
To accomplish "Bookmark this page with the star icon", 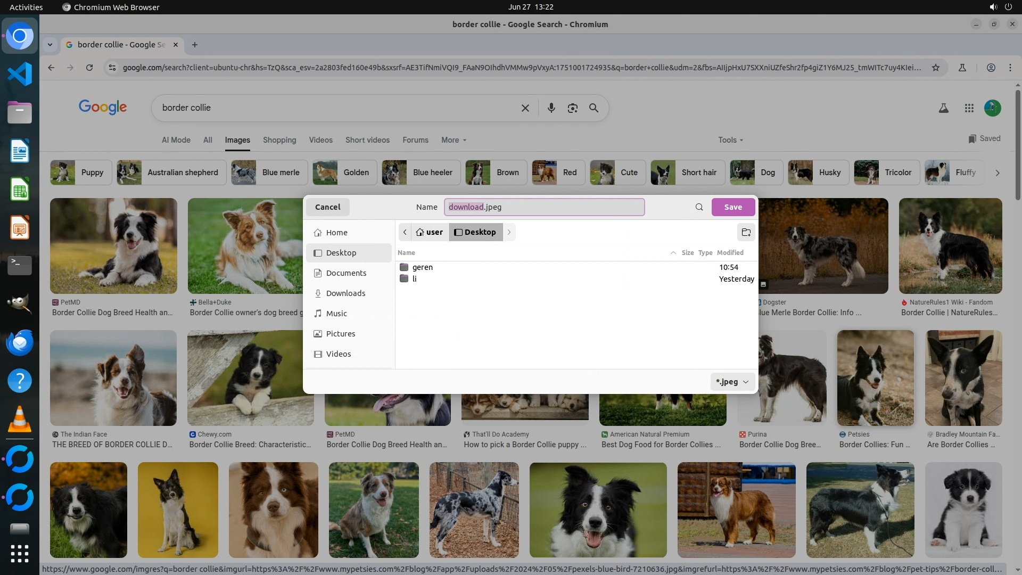I will tap(935, 68).
